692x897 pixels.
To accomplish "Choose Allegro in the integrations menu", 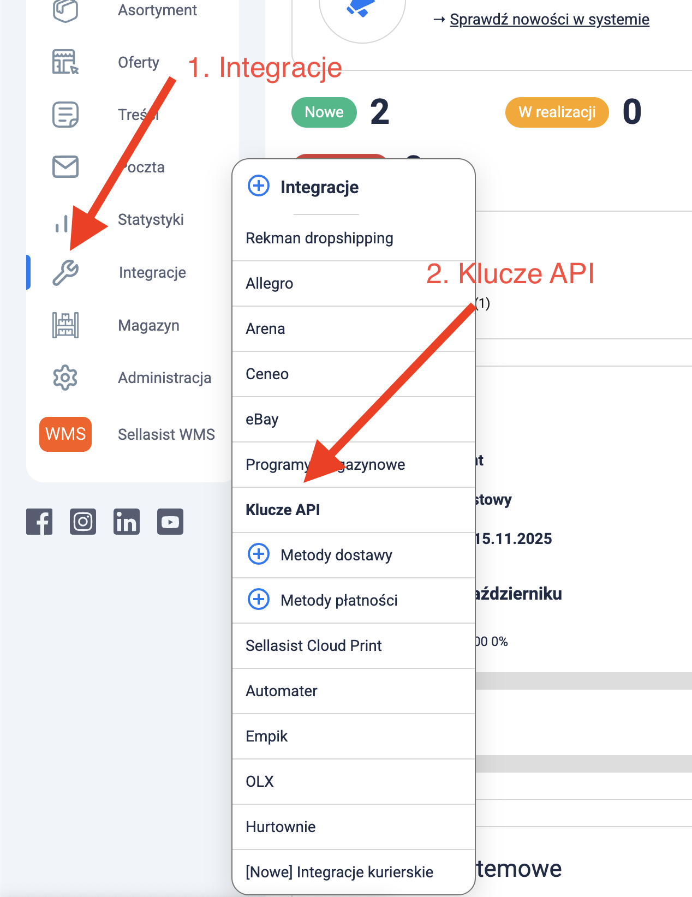I will click(270, 283).
